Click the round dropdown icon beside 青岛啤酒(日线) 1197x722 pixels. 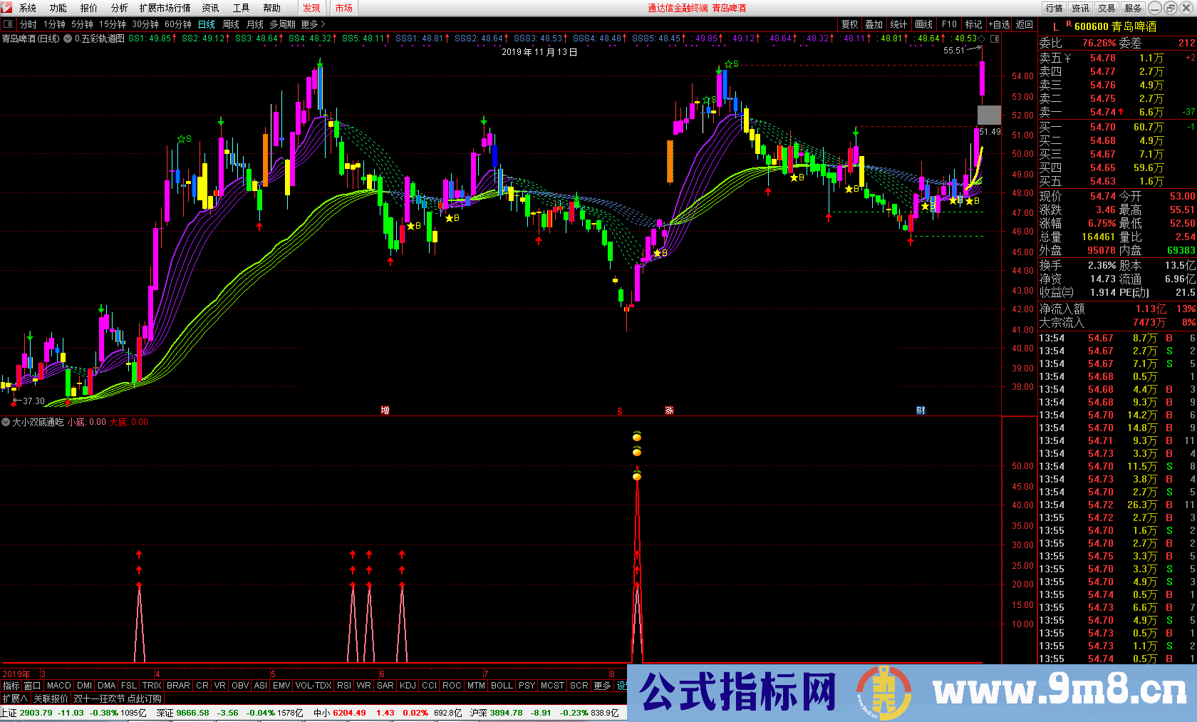tap(68, 38)
